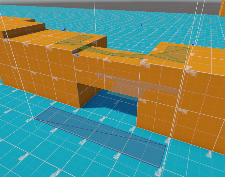This screenshot has width=225, height=177.
Task: Click green mesh polygon atop the left orange block
Action: 77,40
